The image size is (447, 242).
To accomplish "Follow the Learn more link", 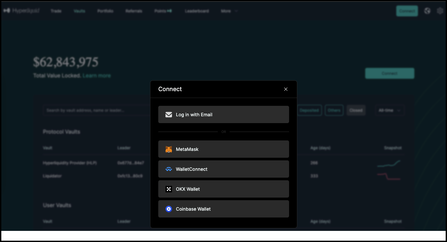I will click(x=96, y=75).
